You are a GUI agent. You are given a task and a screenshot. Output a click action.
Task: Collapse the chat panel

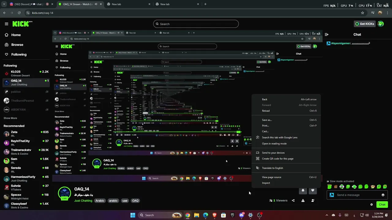pos(326,35)
